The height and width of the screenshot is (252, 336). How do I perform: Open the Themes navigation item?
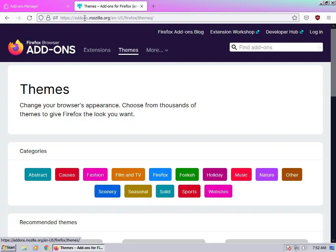(x=128, y=50)
